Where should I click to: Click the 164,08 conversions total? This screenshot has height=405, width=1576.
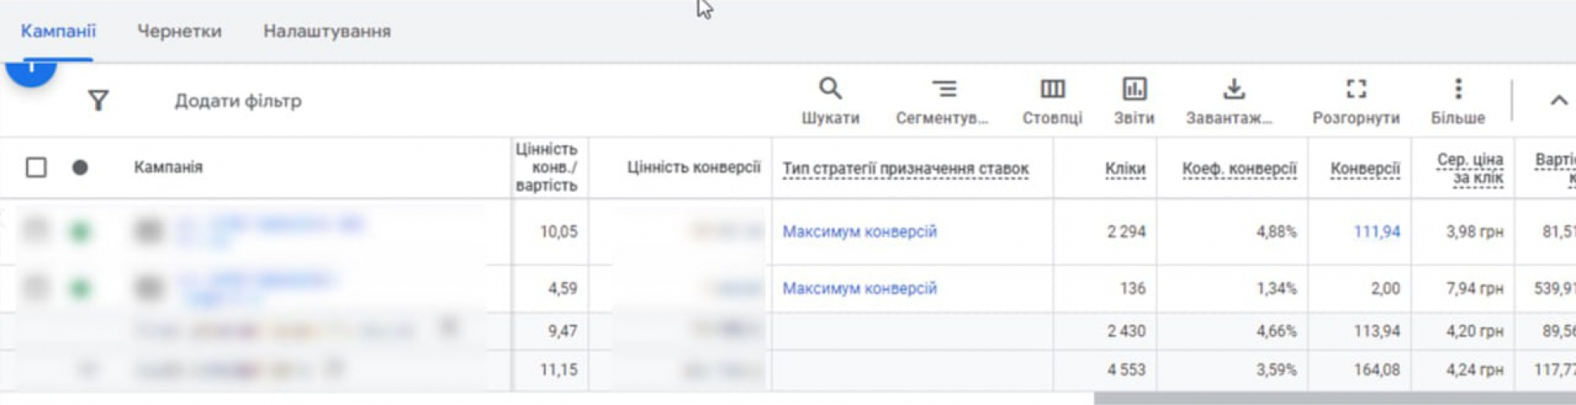point(1376,370)
